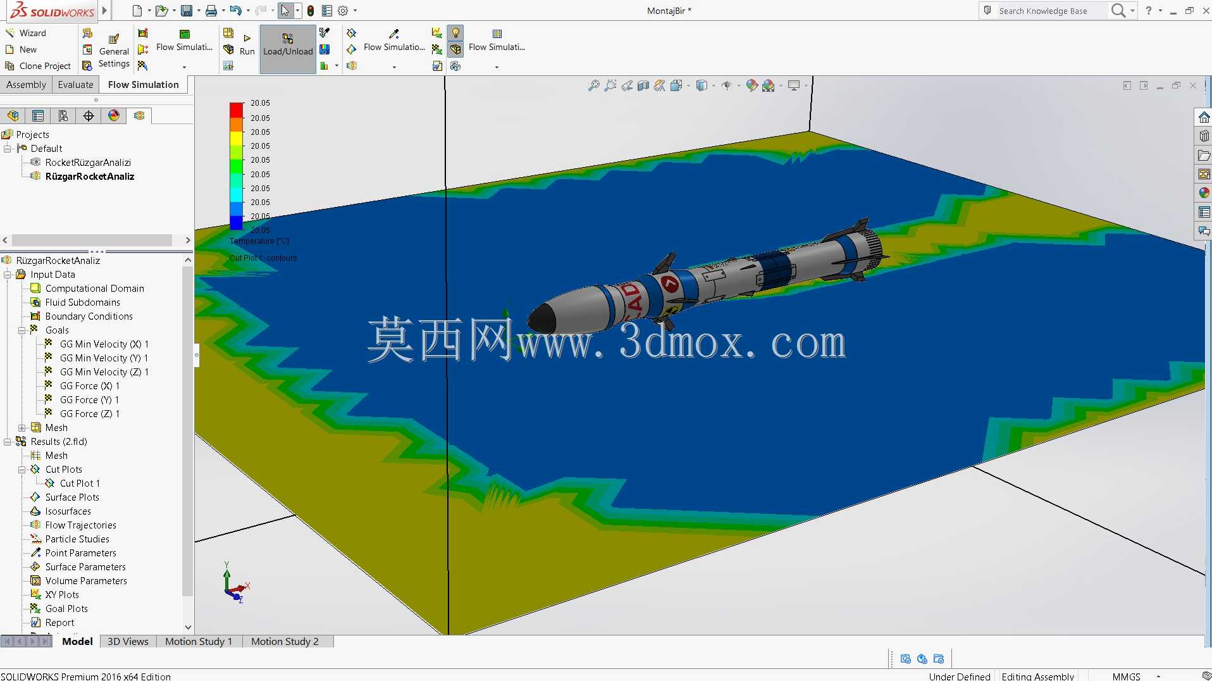Click the Zoom to Area icon
Image resolution: width=1212 pixels, height=681 pixels.
tap(610, 85)
